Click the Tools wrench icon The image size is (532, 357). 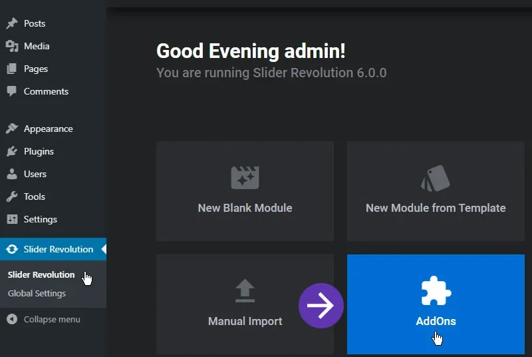tap(12, 196)
